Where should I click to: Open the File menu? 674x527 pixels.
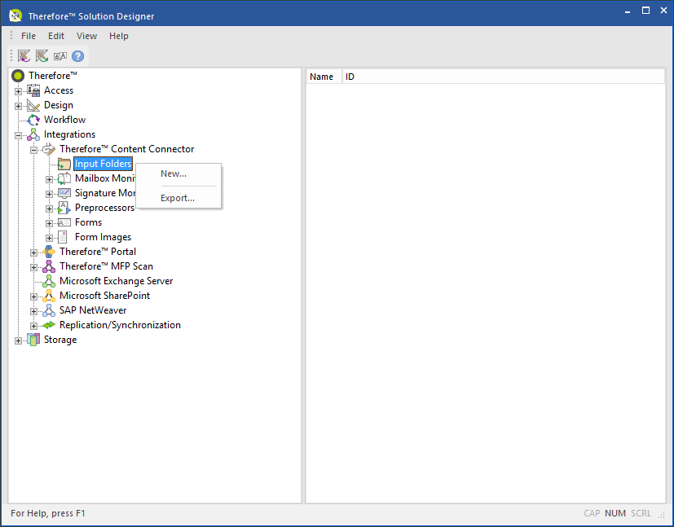pos(29,36)
